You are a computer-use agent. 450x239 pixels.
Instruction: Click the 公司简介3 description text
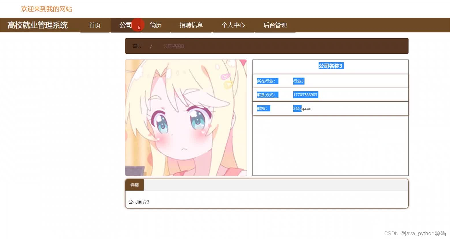(x=139, y=202)
